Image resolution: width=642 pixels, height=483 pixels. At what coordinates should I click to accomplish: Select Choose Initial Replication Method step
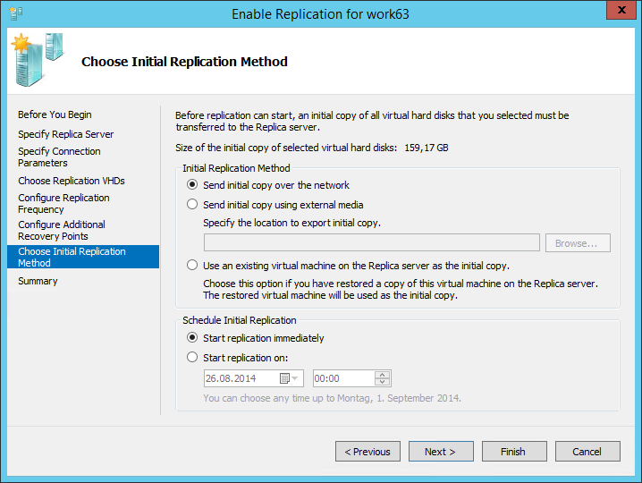coord(83,257)
